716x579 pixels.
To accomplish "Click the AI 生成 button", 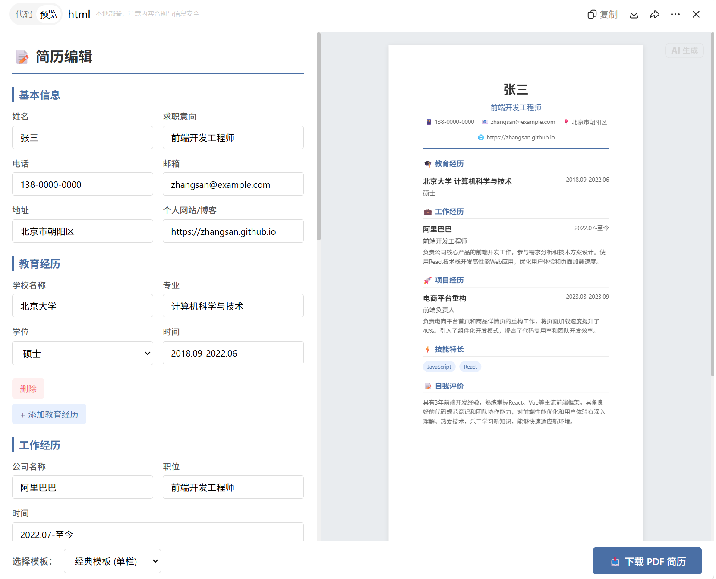I will point(684,51).
